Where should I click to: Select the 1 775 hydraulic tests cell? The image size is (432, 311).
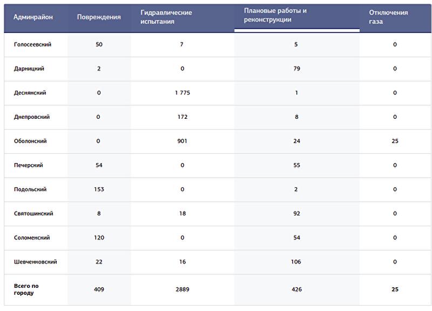pos(183,93)
